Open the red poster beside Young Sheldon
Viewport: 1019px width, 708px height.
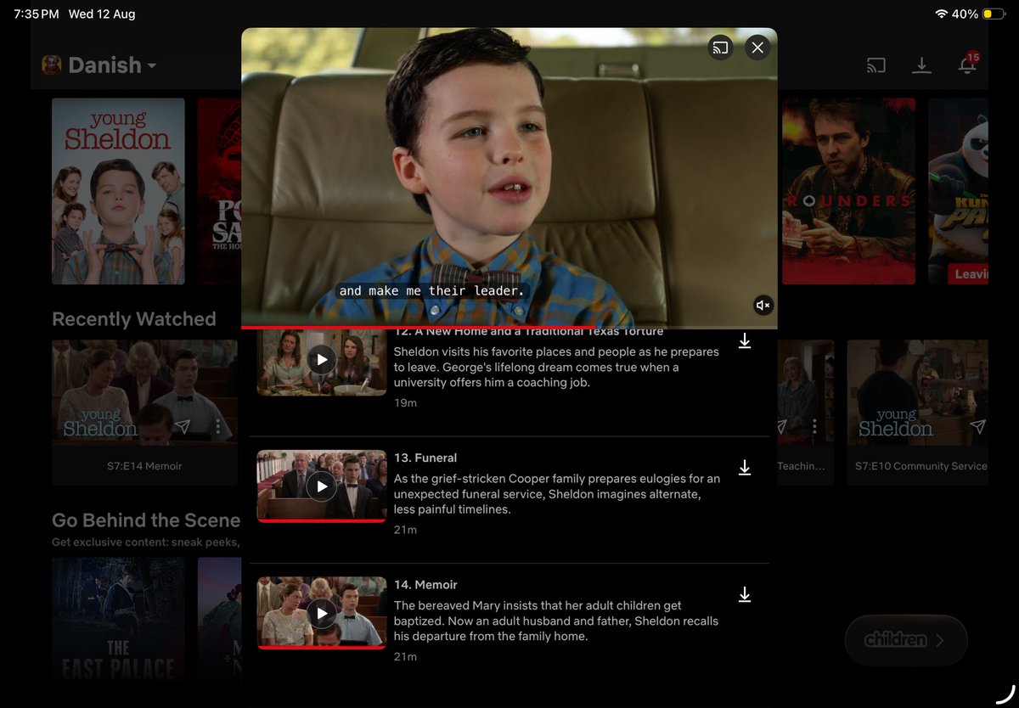[x=219, y=191]
